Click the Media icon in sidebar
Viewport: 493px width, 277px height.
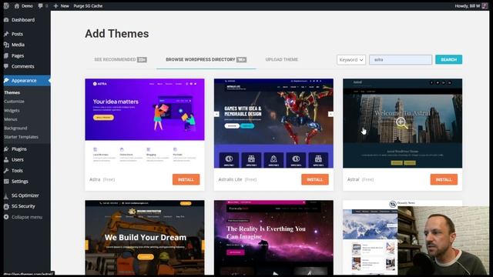pos(6,45)
